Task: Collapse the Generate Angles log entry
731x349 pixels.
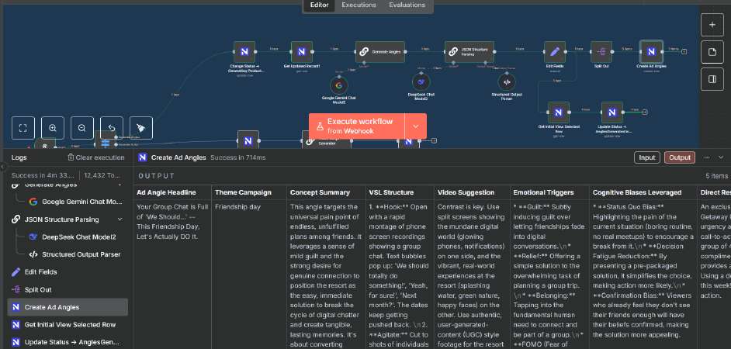Action: point(120,185)
